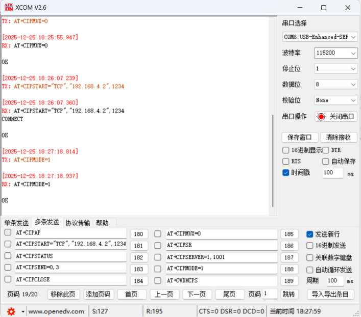
Task: Open the 115200 baud rate dropdown
Action: coord(335,53)
